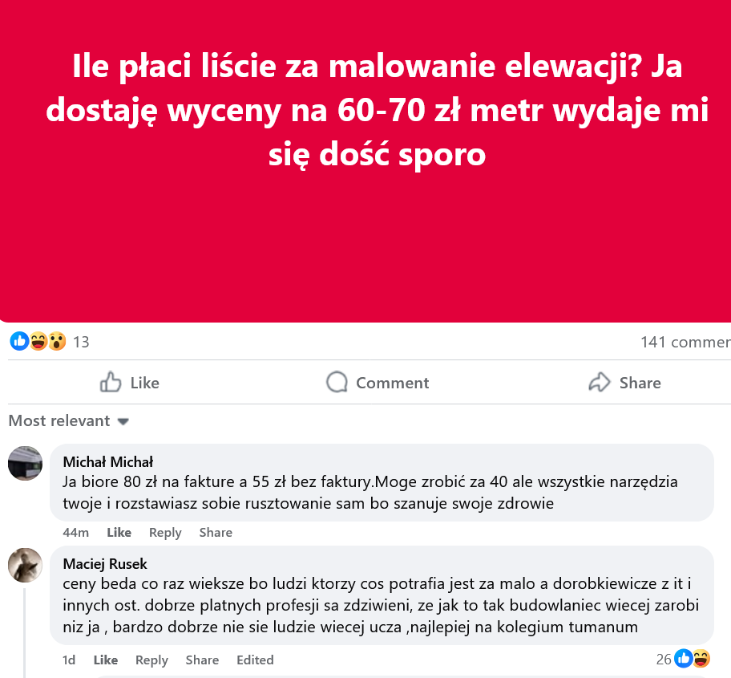Click reaction icons on Maciej Rusek's comment
731x678 pixels.
pyautogui.click(x=693, y=660)
